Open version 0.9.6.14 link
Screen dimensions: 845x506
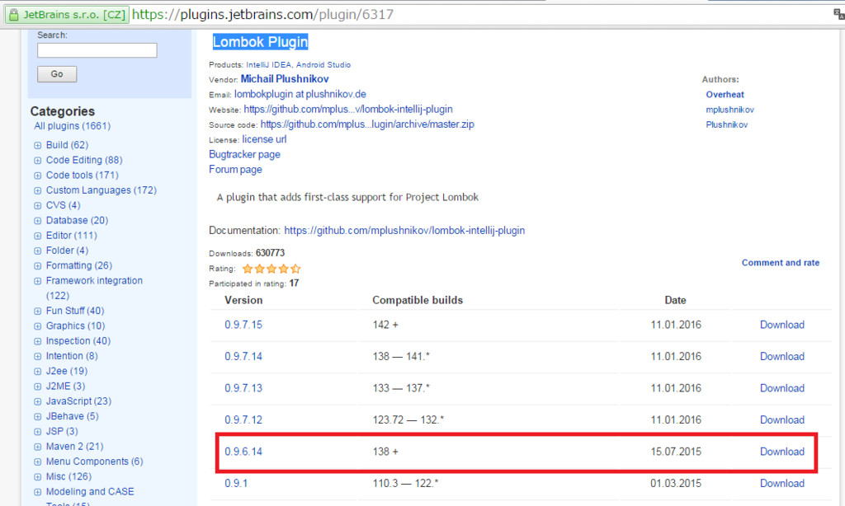pos(243,452)
